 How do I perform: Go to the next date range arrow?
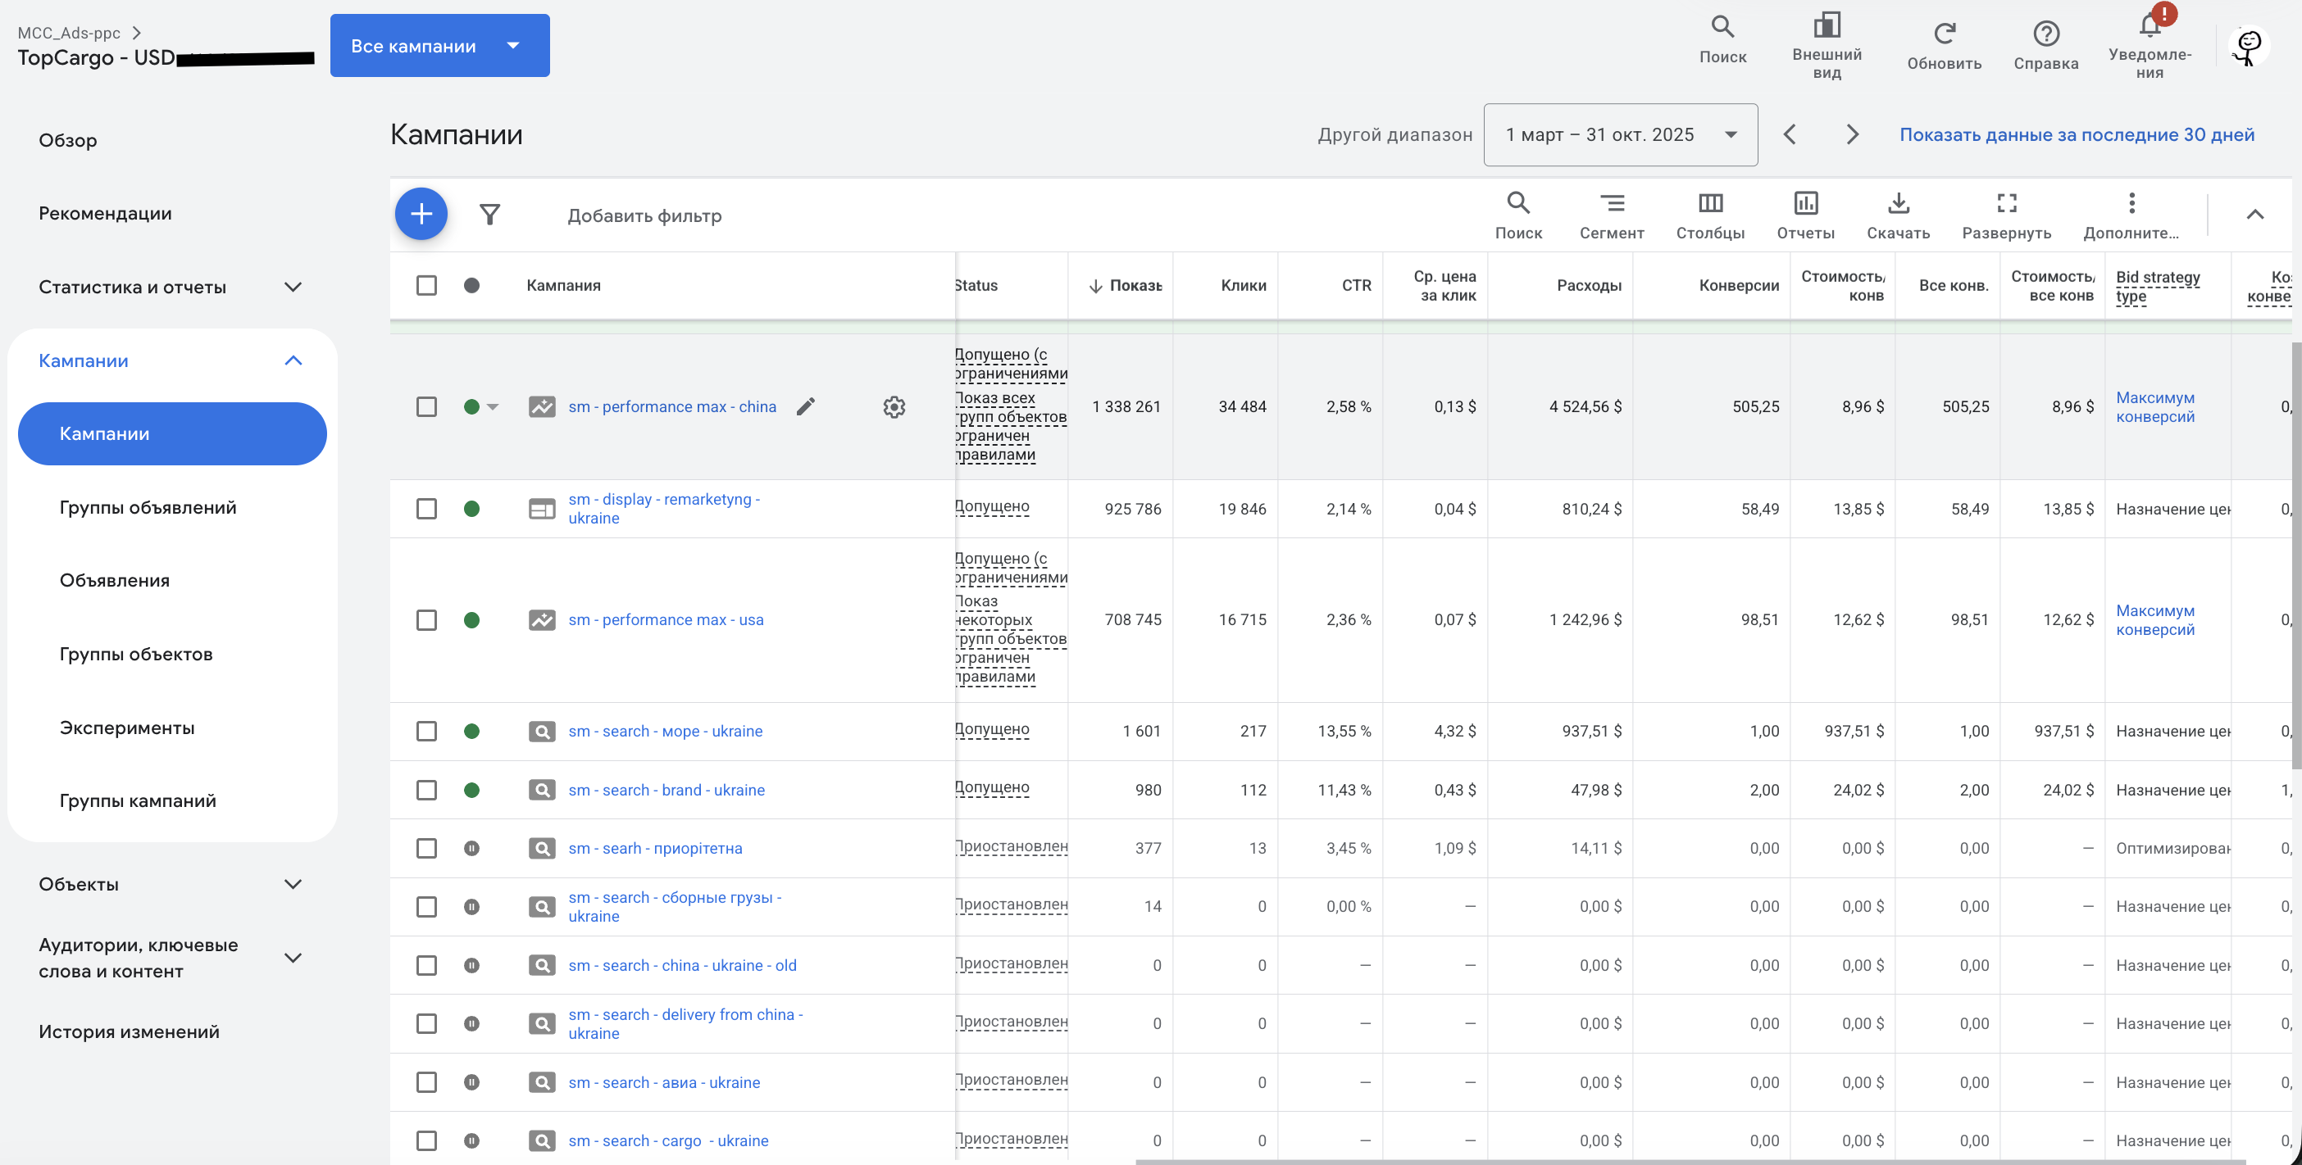click(1852, 134)
